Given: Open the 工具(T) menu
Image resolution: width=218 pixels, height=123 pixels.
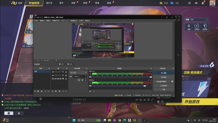Looking at the screenshot, I should (x=81, y=20).
